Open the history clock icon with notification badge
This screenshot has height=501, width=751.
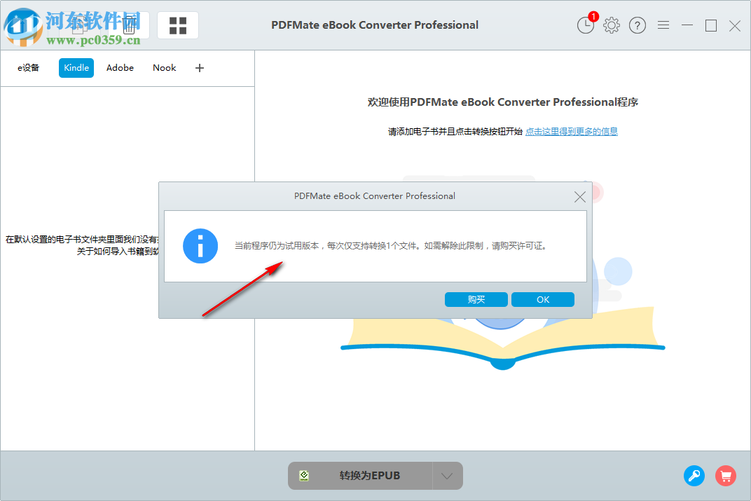pyautogui.click(x=586, y=25)
